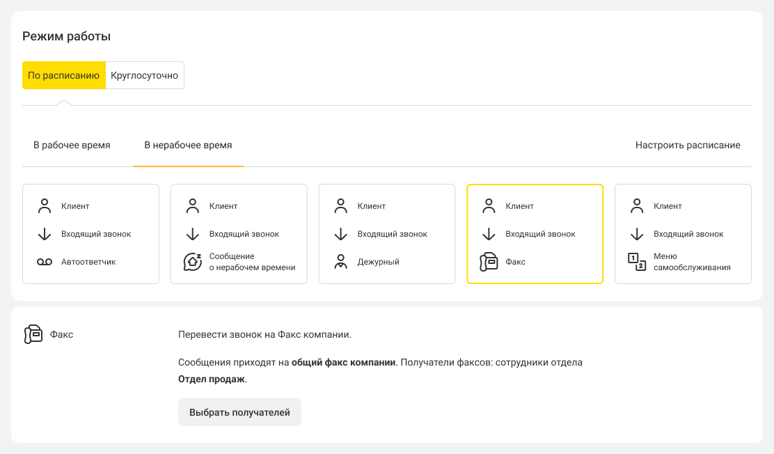The image size is (774, 454).
Task: Click the incoming call arrow in Дежурный card
Action: [x=340, y=234]
